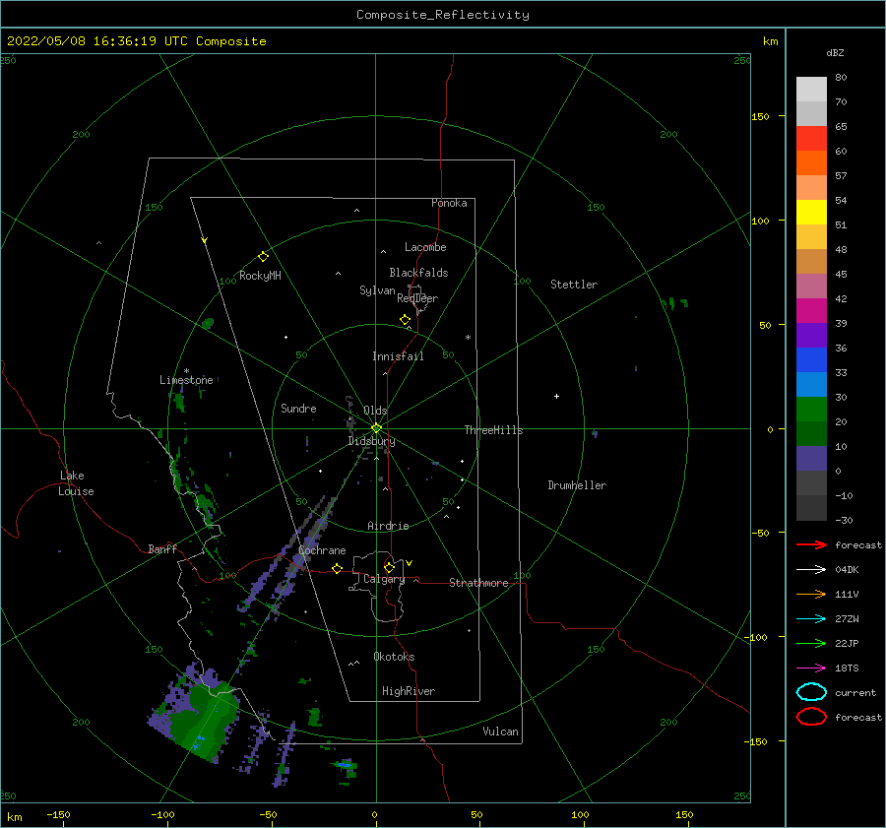Click the yellow diamond marker below RedDeer

405,320
